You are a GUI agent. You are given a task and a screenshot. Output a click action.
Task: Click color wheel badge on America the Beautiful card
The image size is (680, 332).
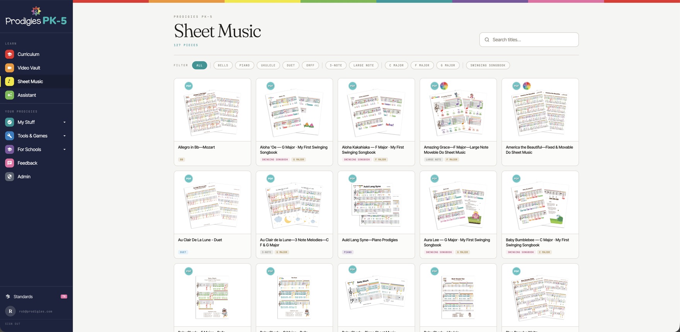(x=527, y=86)
